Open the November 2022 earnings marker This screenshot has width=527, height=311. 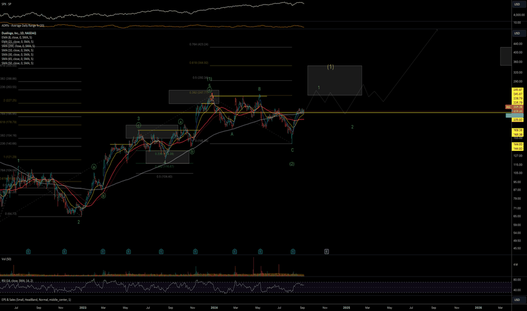click(x=64, y=251)
